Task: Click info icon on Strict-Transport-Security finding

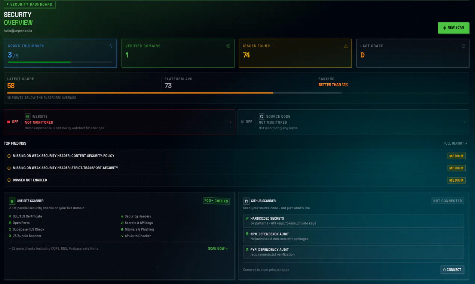Action: point(9,168)
